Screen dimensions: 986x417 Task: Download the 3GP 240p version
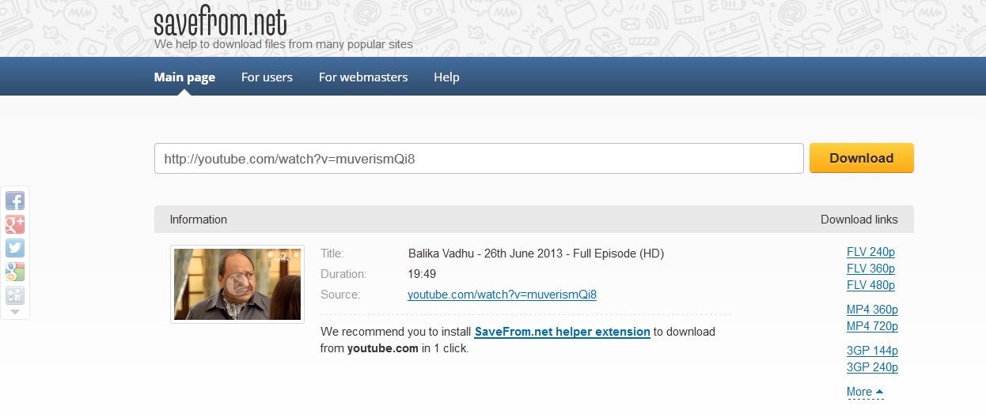pyautogui.click(x=872, y=367)
